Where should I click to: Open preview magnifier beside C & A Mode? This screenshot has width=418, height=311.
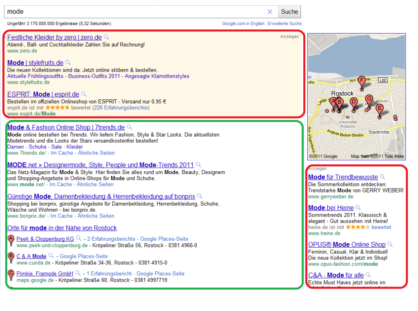pos(51,255)
